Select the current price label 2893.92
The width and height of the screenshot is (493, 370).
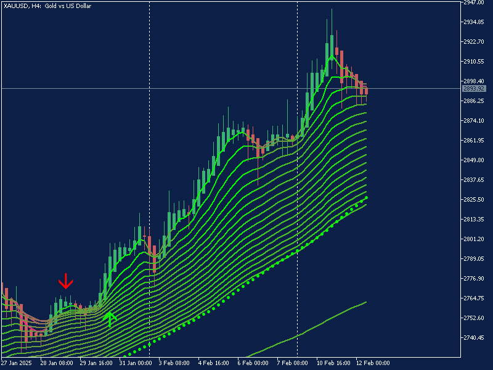tap(474, 89)
